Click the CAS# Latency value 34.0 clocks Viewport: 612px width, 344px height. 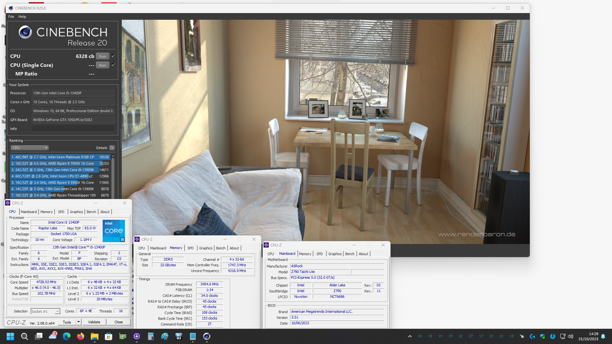[x=209, y=296]
